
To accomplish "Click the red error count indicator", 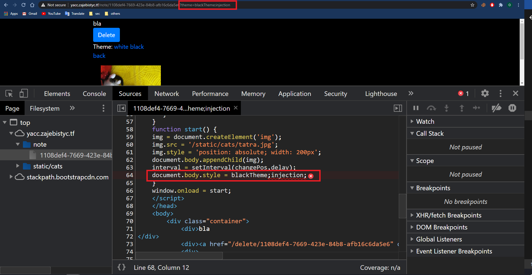I will 463,93.
